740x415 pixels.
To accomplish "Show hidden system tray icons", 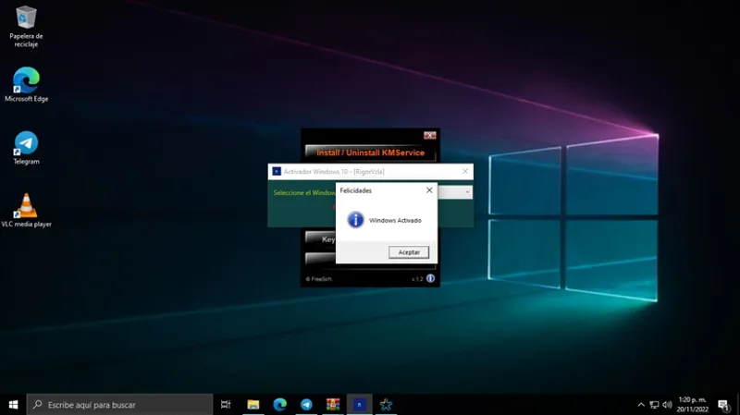I will click(641, 405).
